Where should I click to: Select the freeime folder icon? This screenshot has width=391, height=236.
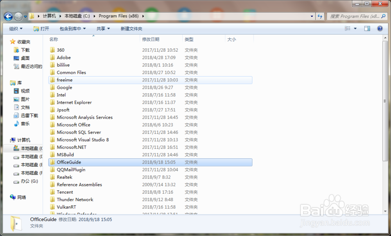(x=52, y=80)
